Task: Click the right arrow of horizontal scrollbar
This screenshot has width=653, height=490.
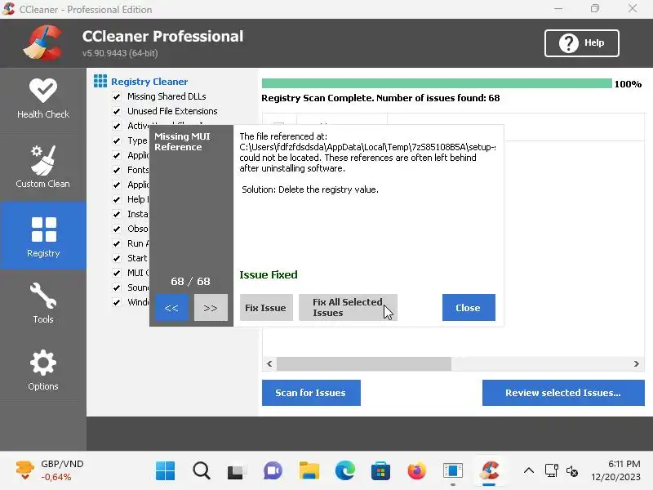Action: coord(637,363)
